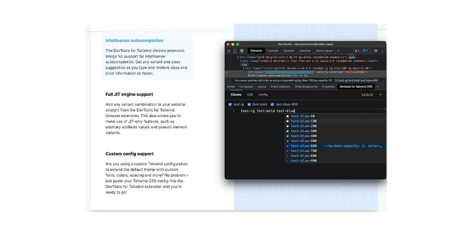
Task: Choose text-blue-400 suggestion
Action: tap(335, 136)
